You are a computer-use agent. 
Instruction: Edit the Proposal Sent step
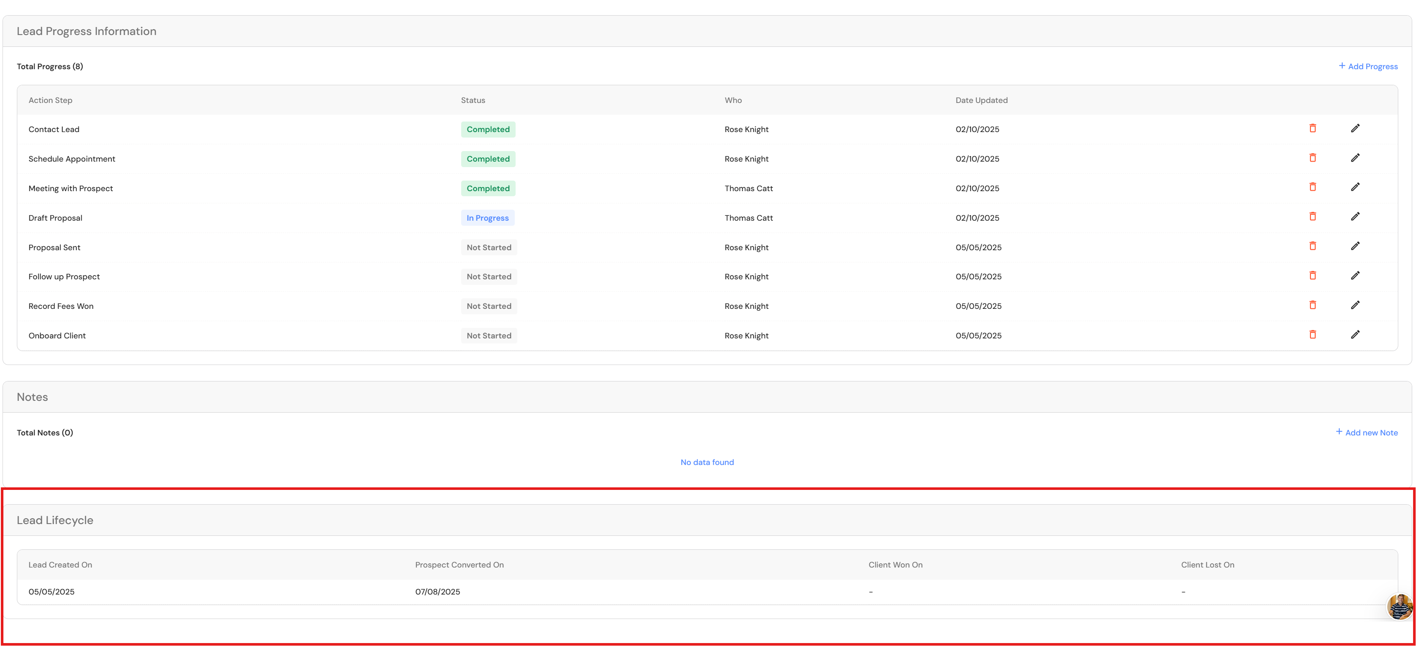pyautogui.click(x=1355, y=246)
